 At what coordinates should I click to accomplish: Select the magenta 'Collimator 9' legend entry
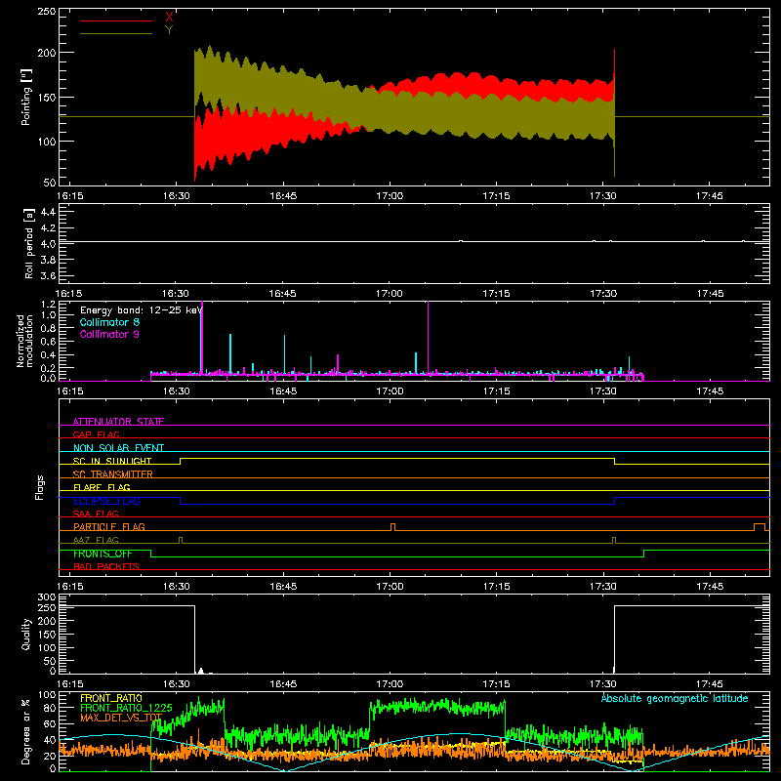pyautogui.click(x=109, y=334)
